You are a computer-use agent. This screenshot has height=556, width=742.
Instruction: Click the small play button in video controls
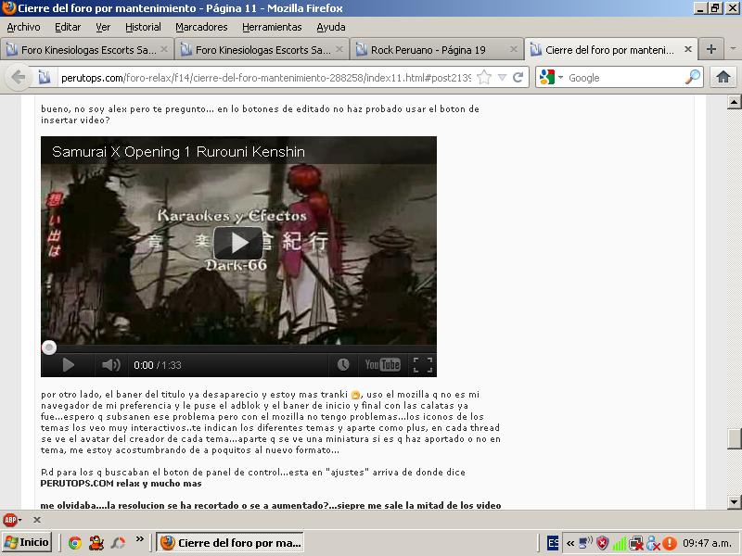[68, 365]
